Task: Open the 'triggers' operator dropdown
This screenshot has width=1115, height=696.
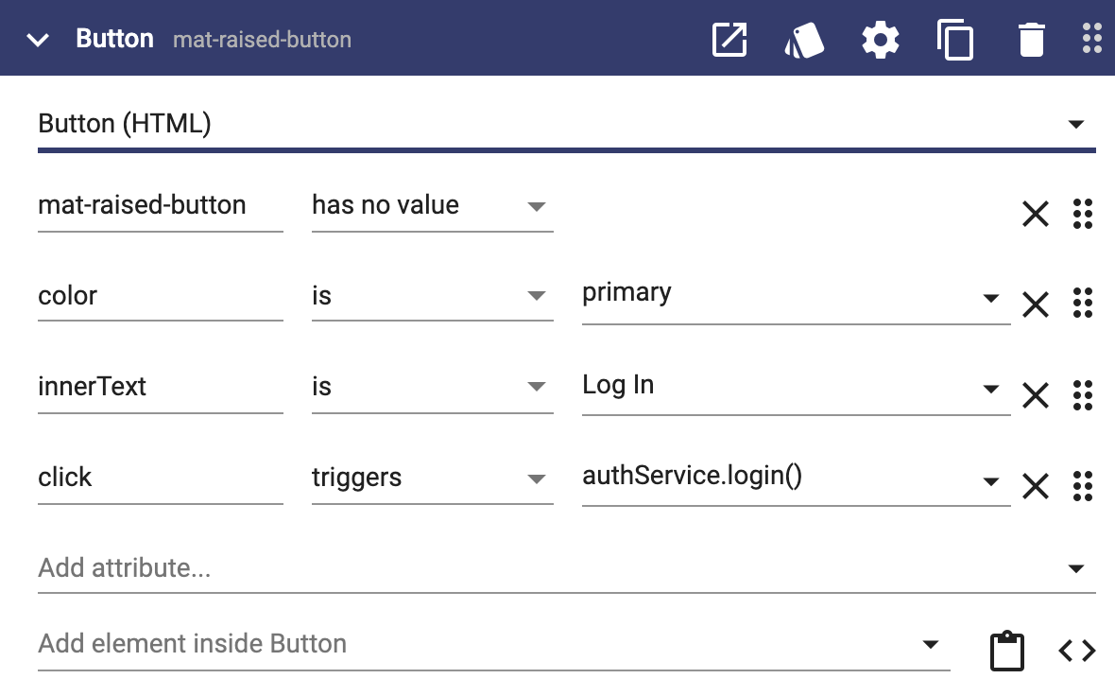Action: point(433,478)
